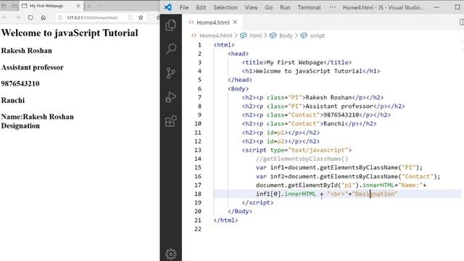Close the Home4.html editor tab

pos(235,22)
